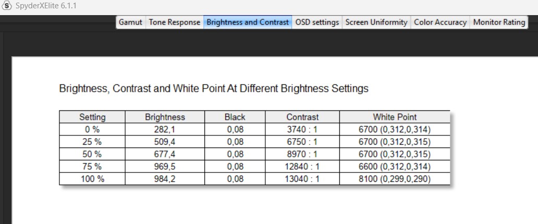Viewport: 538px width, 224px height.
Task: Click the 100 % setting cell
Action: click(x=92, y=179)
